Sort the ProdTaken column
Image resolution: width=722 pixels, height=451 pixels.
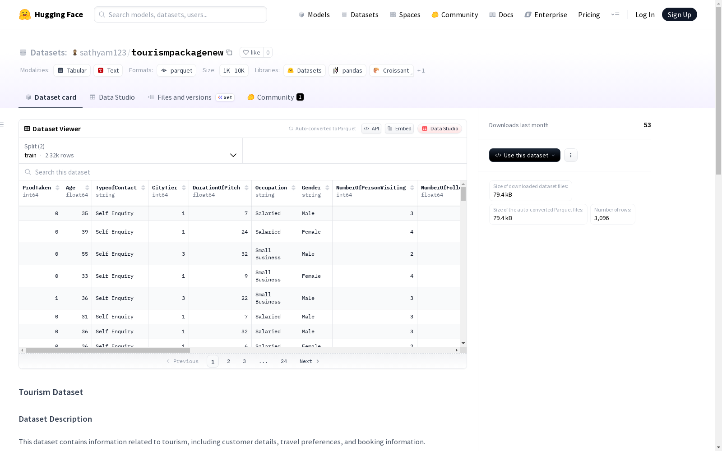57,188
